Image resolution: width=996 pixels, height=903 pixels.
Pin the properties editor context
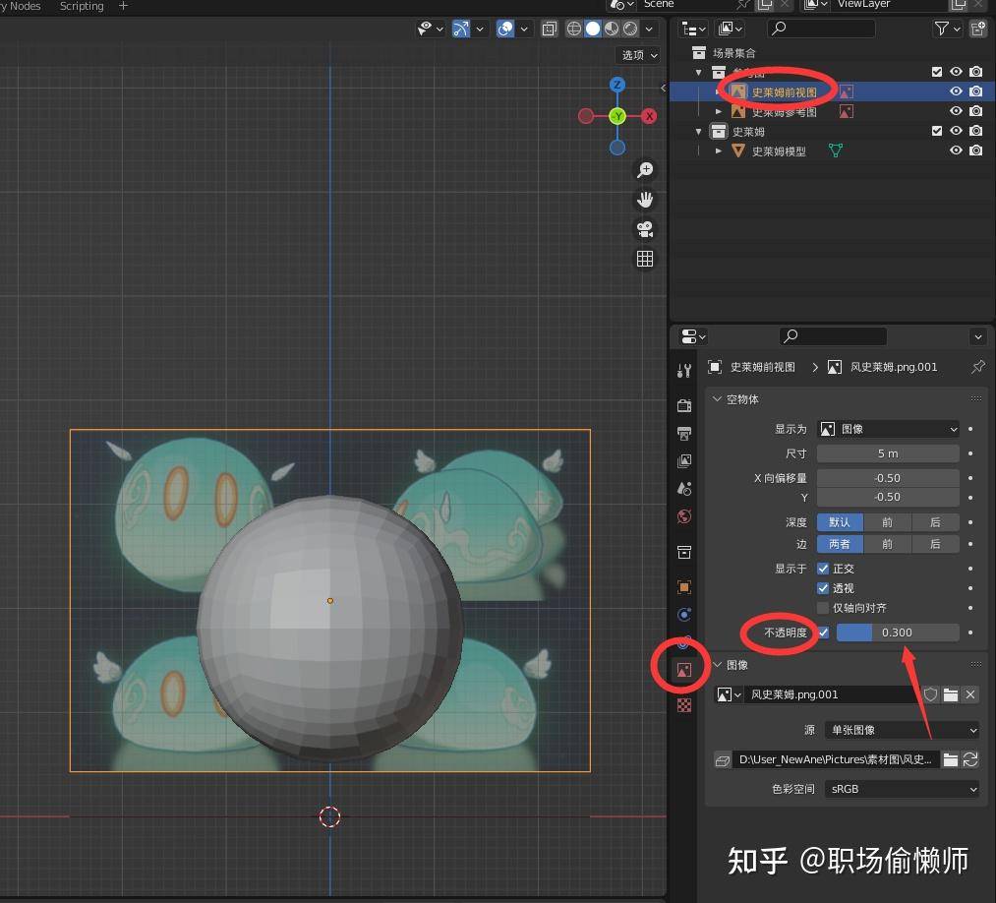[977, 367]
